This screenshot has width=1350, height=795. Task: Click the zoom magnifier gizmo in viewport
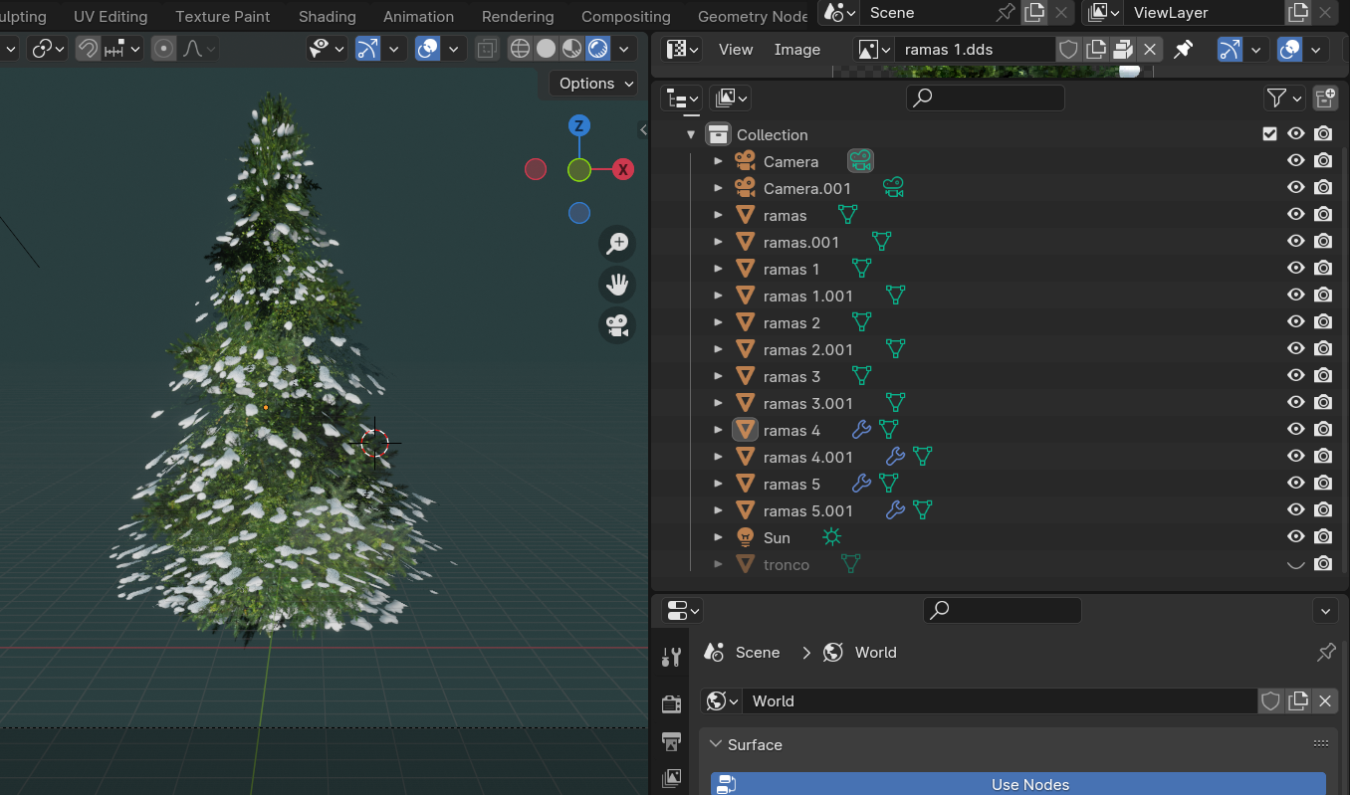point(617,243)
